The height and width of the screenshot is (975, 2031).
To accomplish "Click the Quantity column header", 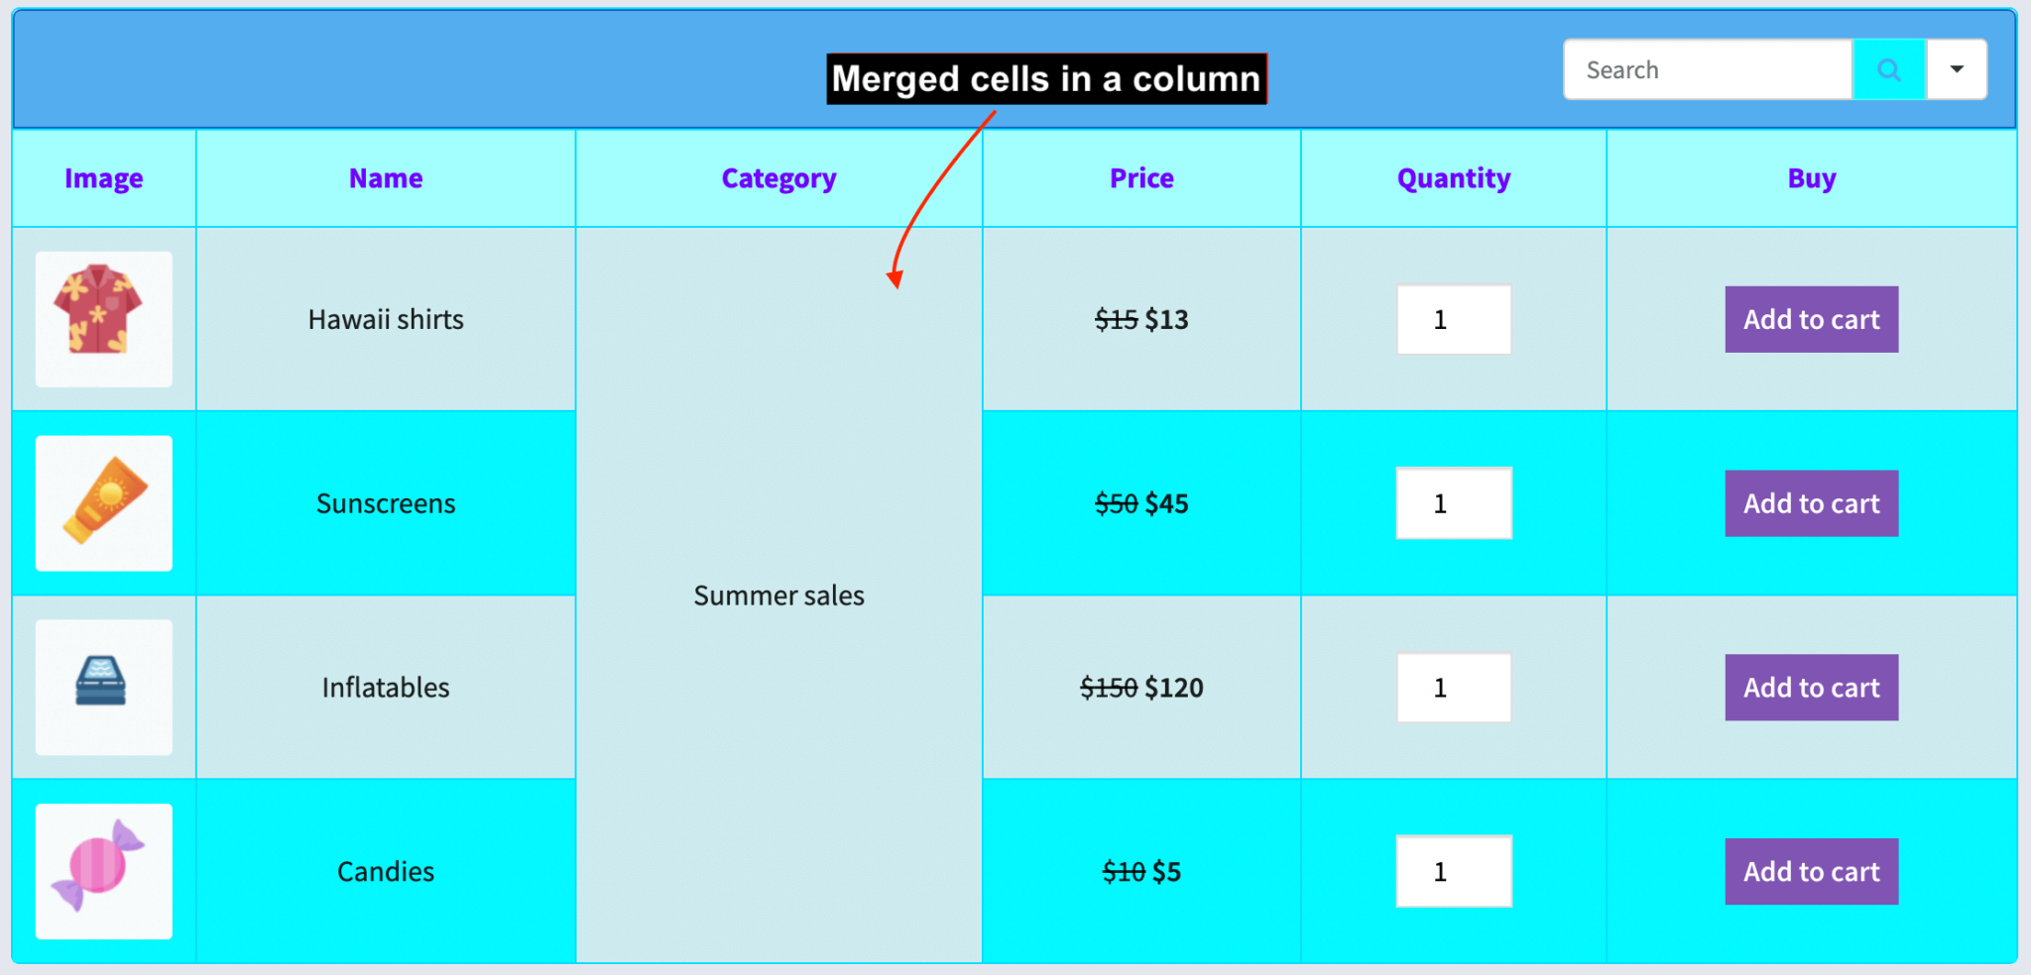I will [x=1453, y=178].
